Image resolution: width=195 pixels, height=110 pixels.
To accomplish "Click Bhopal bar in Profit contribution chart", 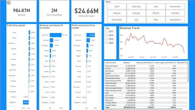I will tap(87, 51).
